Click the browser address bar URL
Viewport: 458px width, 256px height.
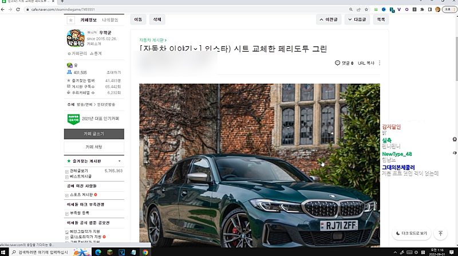pyautogui.click(x=63, y=9)
